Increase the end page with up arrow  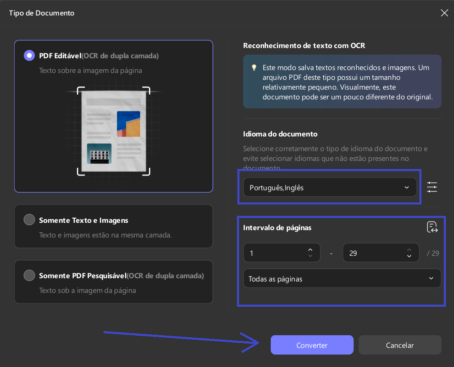409,250
